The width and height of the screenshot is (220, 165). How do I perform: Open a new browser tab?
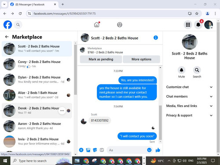tap(62, 4)
